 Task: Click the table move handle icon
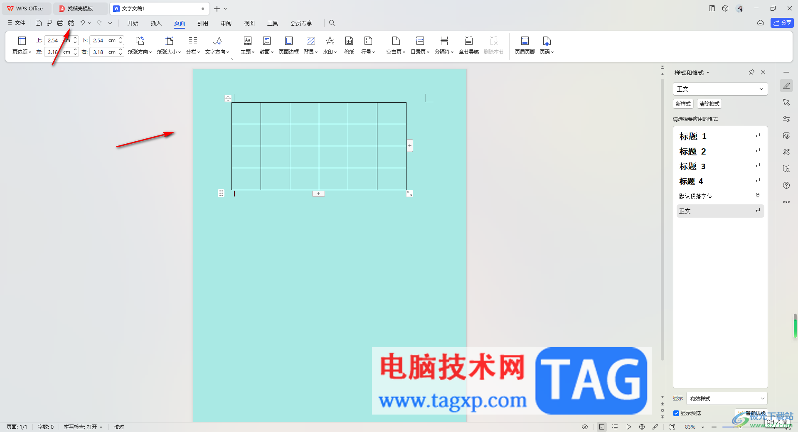pos(228,98)
